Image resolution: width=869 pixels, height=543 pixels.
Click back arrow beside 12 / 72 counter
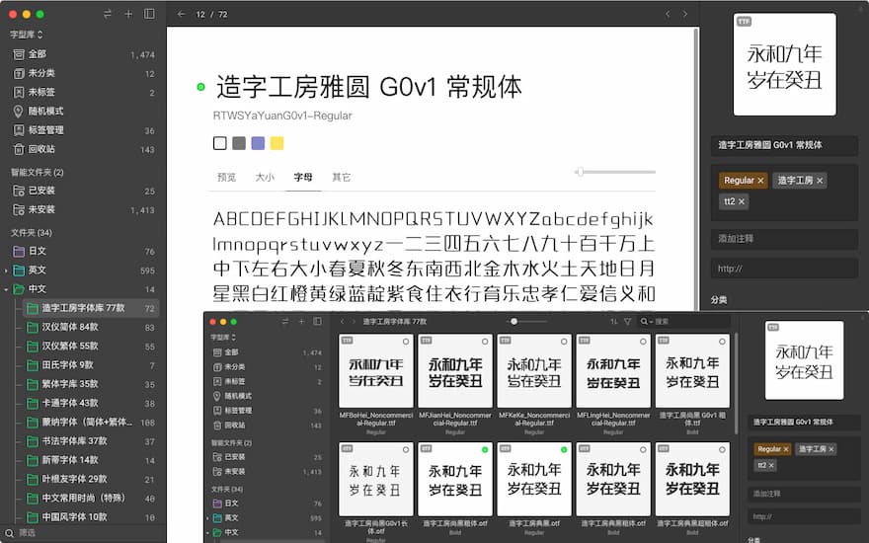point(182,14)
